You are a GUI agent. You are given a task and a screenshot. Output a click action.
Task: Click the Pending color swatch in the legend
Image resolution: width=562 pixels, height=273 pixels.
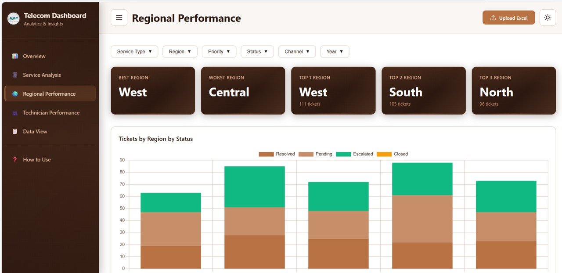tap(305, 154)
